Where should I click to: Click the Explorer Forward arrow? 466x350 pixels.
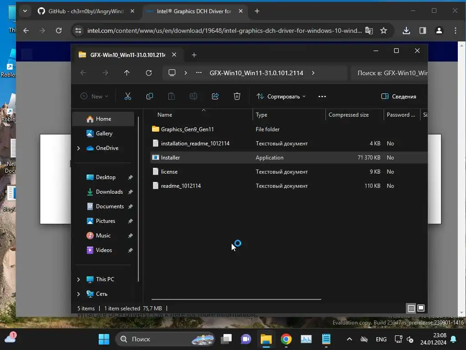[105, 73]
